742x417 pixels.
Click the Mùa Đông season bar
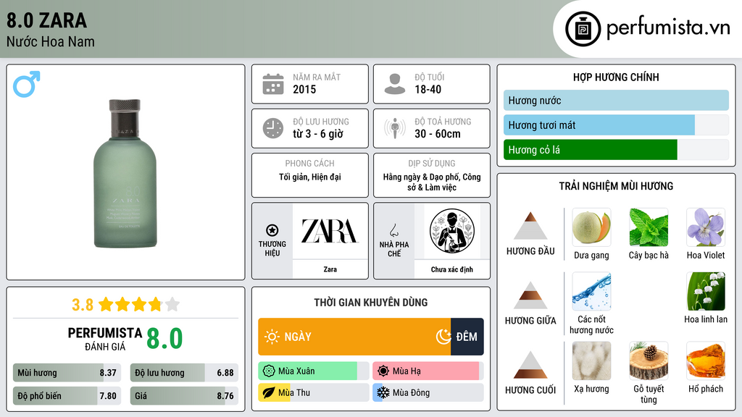pos(428,392)
